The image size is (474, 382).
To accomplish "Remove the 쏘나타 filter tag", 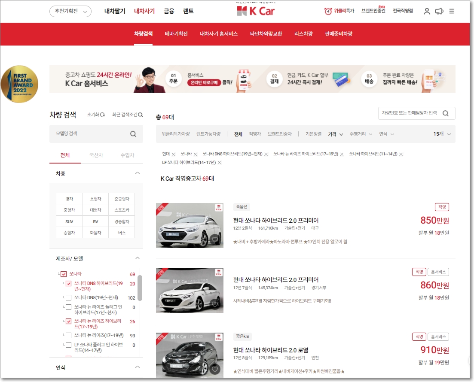I will click(x=195, y=154).
